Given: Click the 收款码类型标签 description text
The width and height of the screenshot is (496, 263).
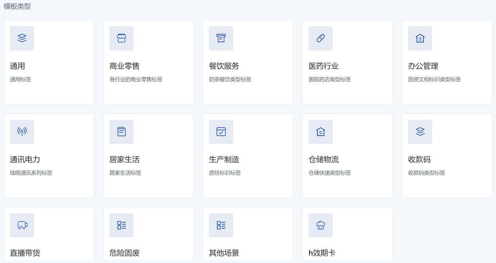Looking at the screenshot, I should pos(426,172).
